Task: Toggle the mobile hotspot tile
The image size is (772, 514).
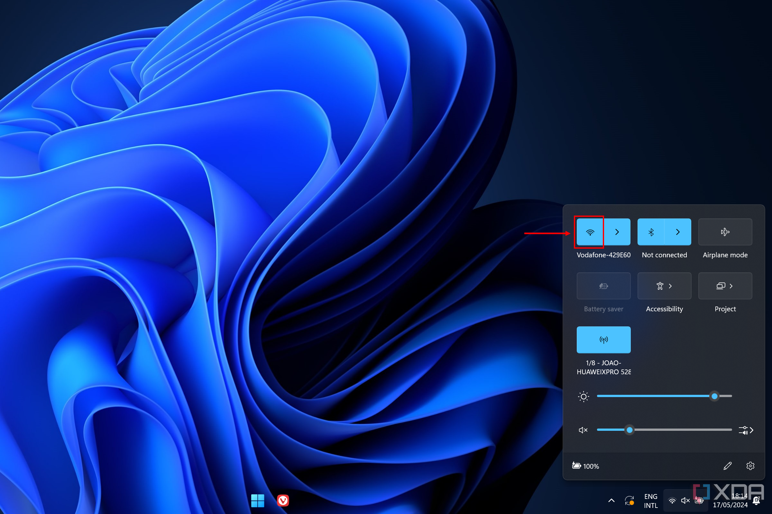Action: 604,340
